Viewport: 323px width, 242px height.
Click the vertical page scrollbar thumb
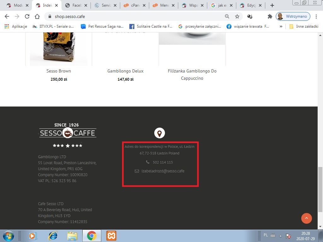(x=320, y=189)
